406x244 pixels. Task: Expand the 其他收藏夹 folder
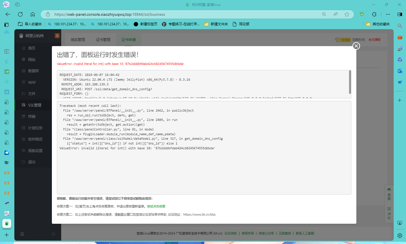378,24
